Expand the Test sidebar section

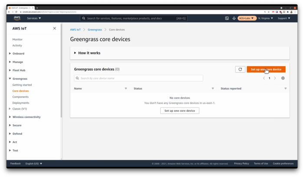(10, 150)
